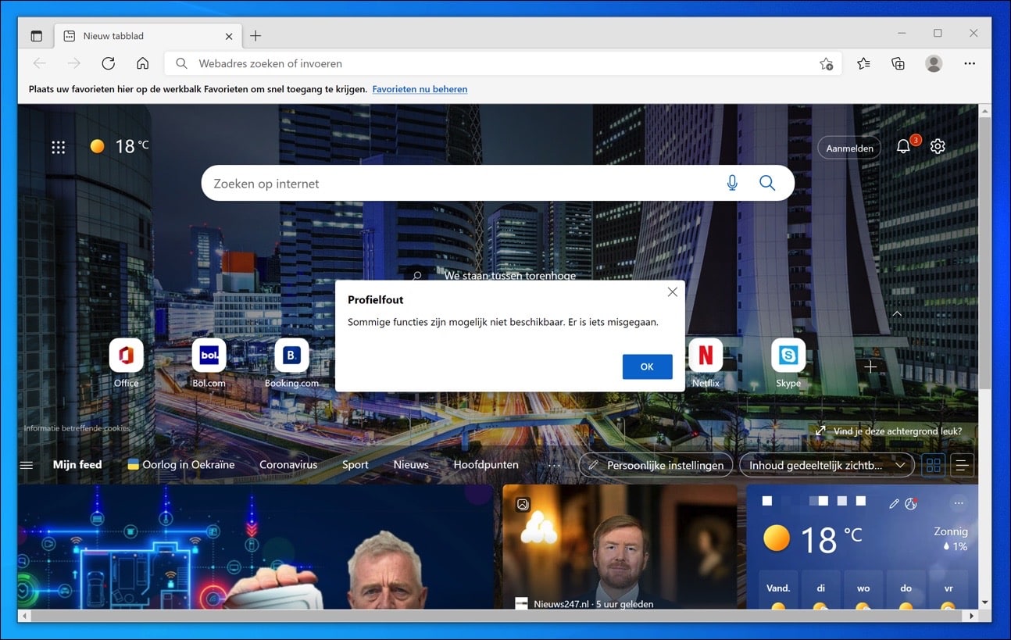This screenshot has height=640, width=1011.
Task: Open the Collections icon in toolbar
Action: (898, 63)
